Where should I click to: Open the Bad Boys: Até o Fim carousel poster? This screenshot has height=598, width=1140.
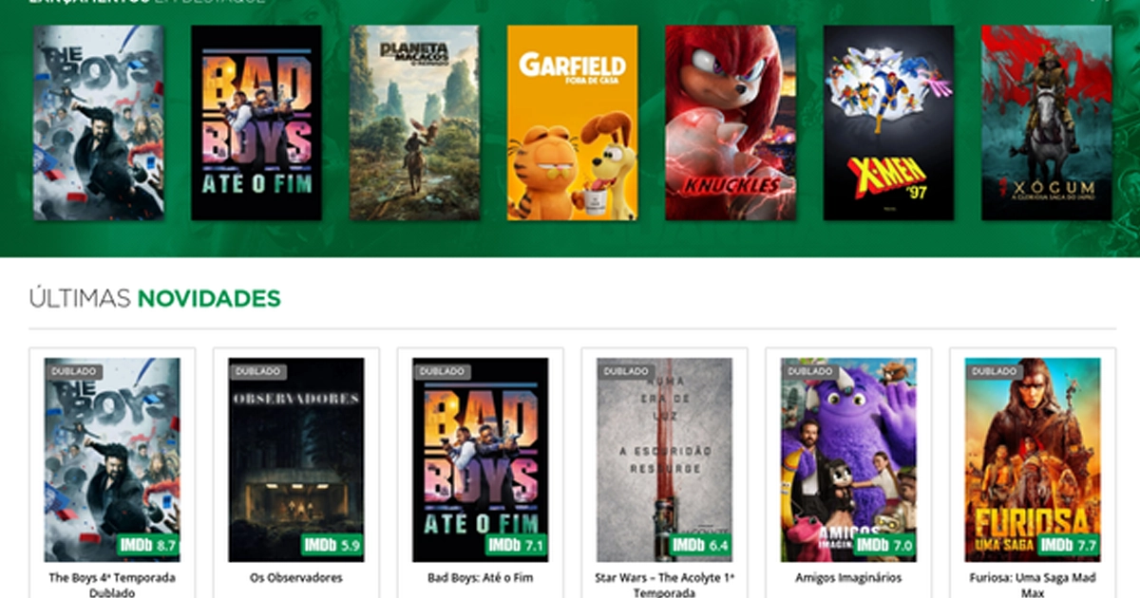tap(256, 123)
